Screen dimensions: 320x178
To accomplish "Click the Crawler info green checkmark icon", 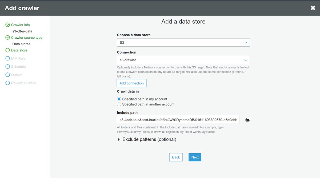I will (7, 25).
